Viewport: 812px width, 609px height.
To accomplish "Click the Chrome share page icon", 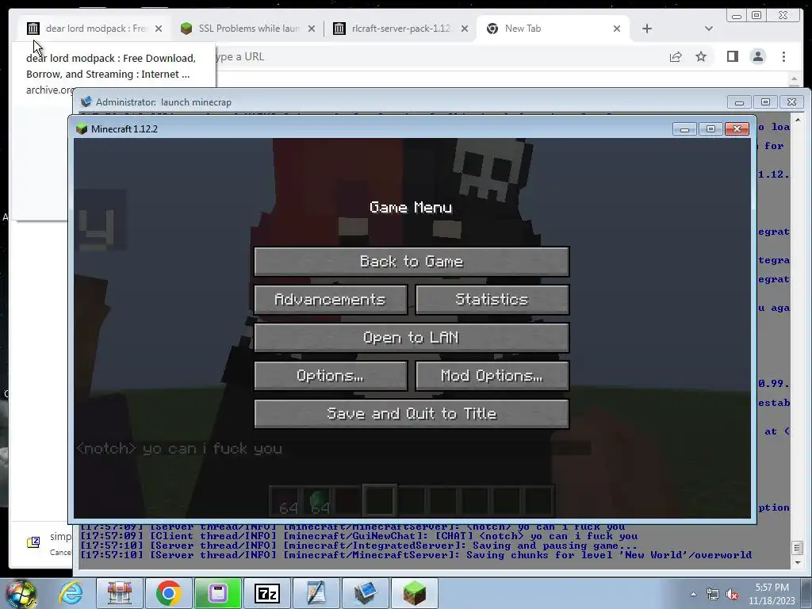I will (x=676, y=56).
